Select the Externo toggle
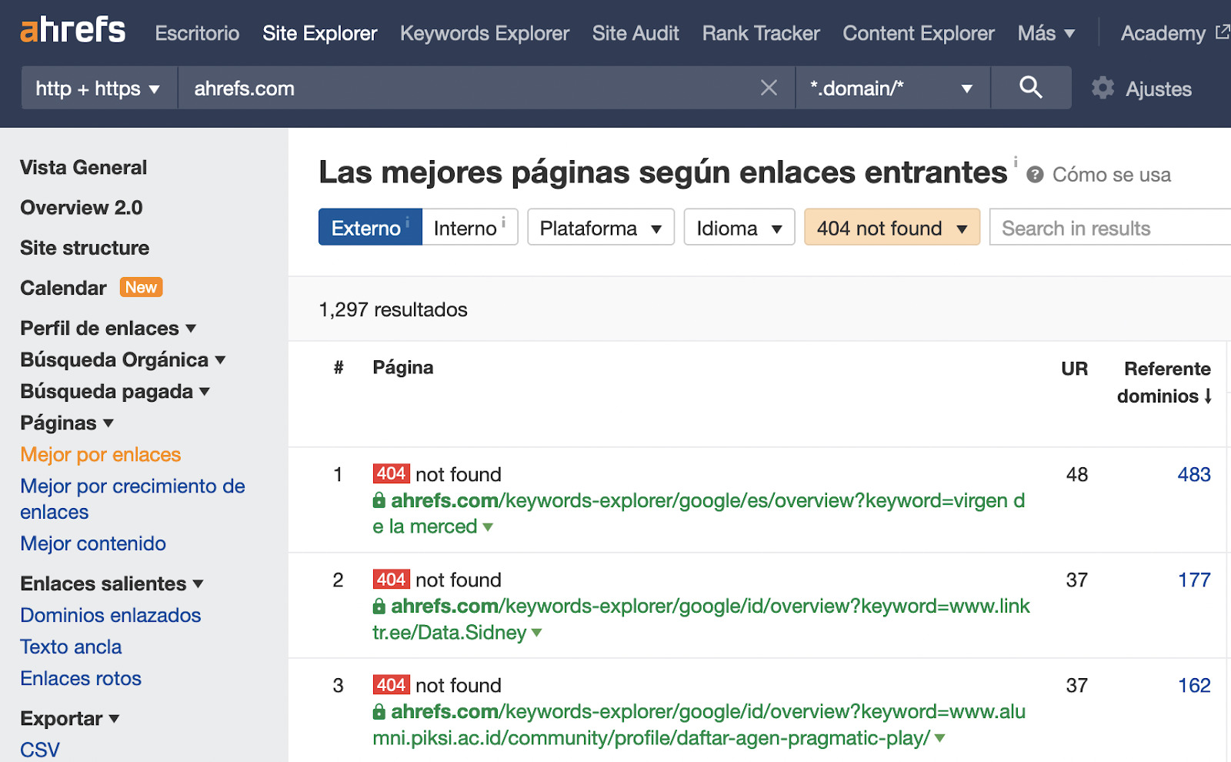Screen dimensions: 1231x762 click(x=369, y=228)
